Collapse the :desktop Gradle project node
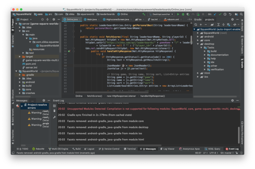The image size is (255, 169). [198, 44]
